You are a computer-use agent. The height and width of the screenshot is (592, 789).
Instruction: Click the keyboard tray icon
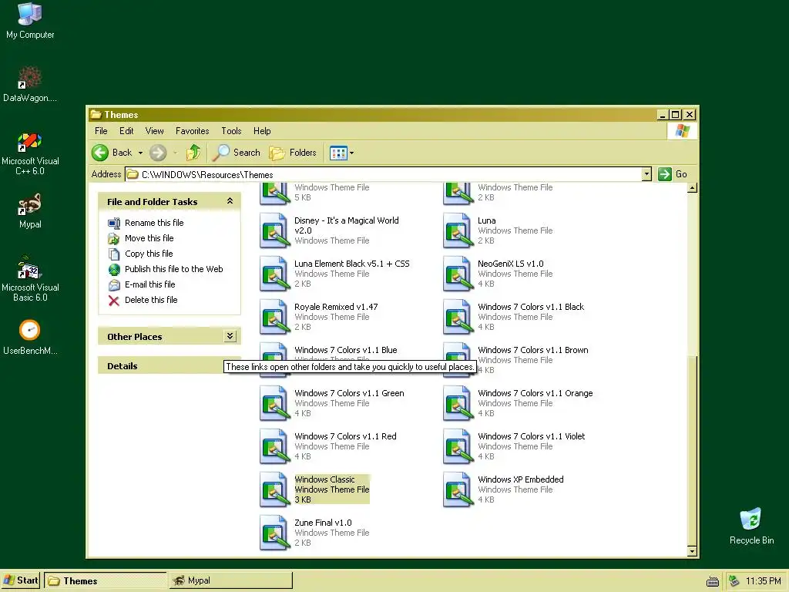(x=713, y=581)
